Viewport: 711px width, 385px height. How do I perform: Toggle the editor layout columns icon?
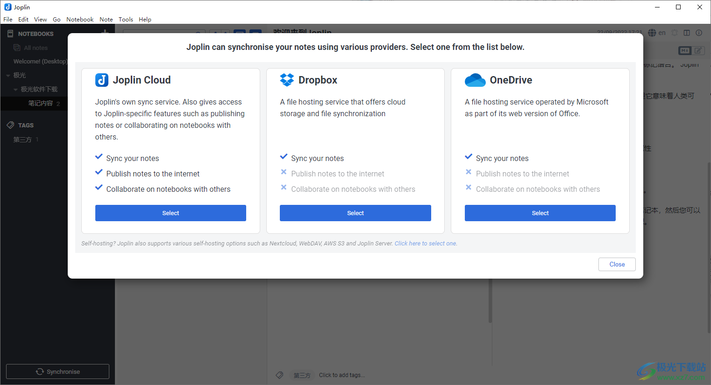pyautogui.click(x=687, y=33)
